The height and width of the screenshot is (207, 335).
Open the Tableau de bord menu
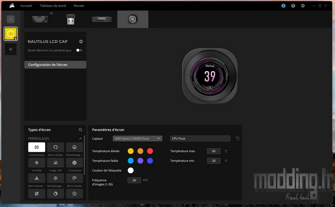(53, 6)
